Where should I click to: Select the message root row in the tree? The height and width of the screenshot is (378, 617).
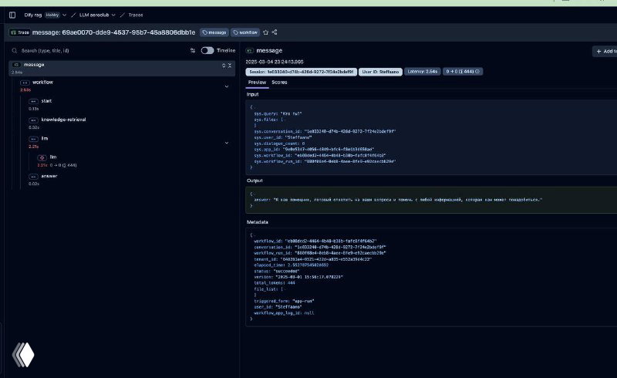[x=122, y=68]
